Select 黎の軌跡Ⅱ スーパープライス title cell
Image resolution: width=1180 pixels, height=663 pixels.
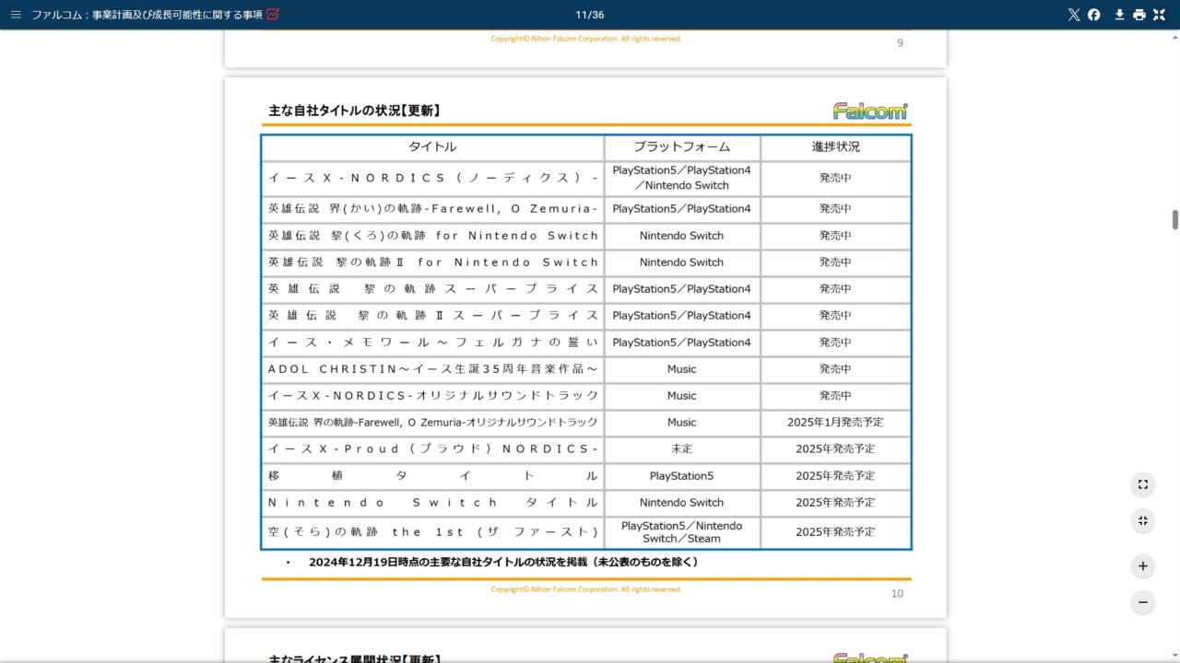click(432, 316)
